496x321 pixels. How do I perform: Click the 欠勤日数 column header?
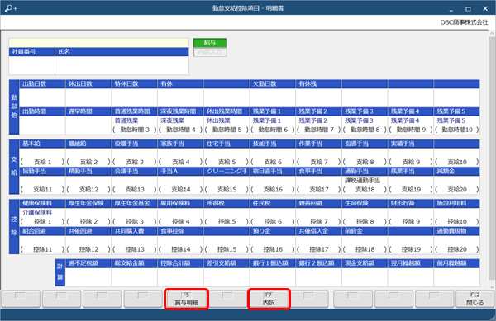coord(272,84)
